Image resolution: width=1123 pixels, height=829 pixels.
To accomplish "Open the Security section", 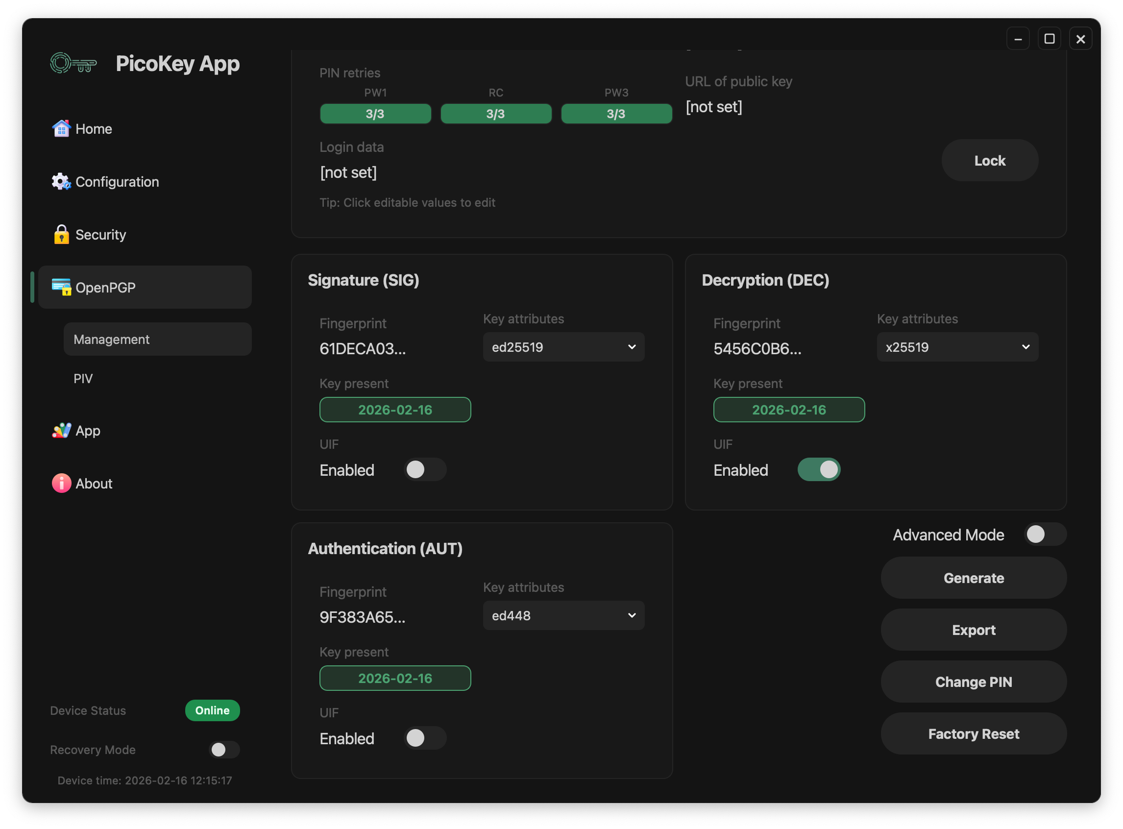I will pyautogui.click(x=100, y=234).
